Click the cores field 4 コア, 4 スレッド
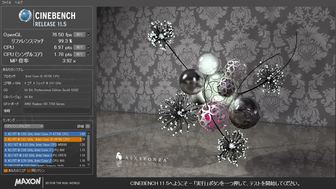The height and width of the screenshot is (189, 336). [56, 83]
